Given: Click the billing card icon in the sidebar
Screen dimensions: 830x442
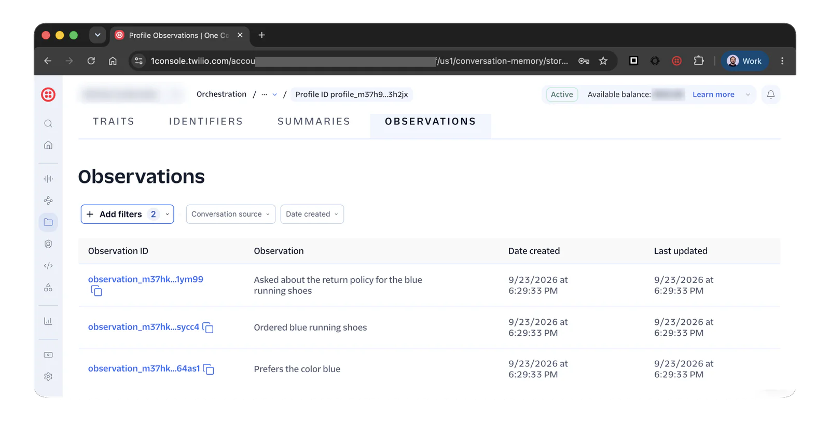Looking at the screenshot, I should (x=48, y=355).
